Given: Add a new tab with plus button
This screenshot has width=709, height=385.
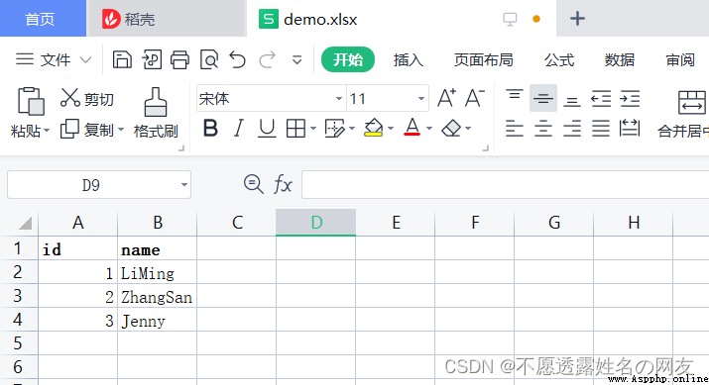Looking at the screenshot, I should tap(577, 19).
